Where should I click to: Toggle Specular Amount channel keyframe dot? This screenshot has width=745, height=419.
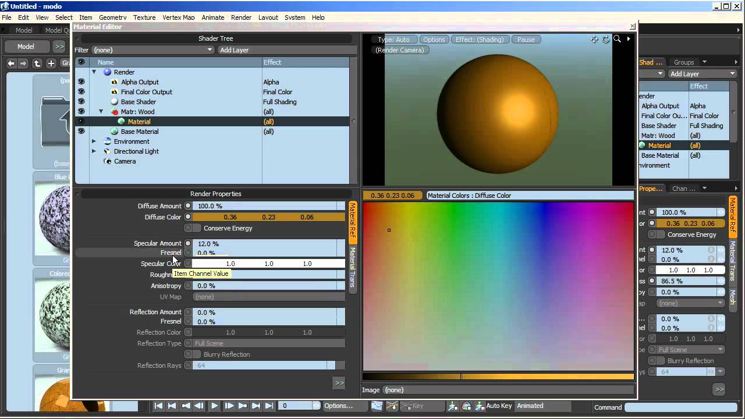tap(188, 243)
